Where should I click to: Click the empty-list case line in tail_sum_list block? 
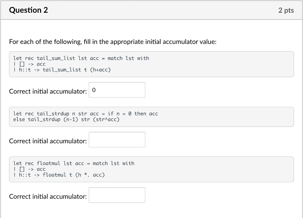30,64
